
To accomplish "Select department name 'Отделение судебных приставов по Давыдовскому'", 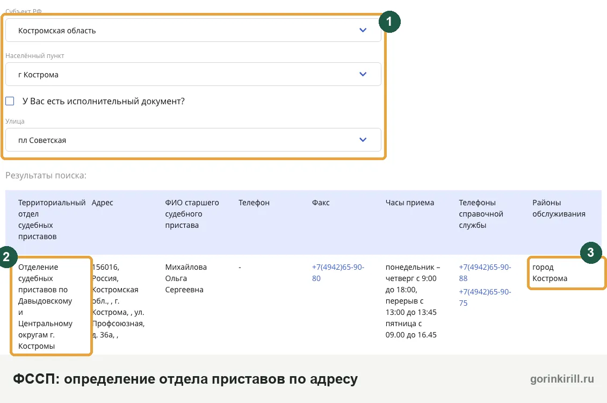I will click(x=45, y=306).
